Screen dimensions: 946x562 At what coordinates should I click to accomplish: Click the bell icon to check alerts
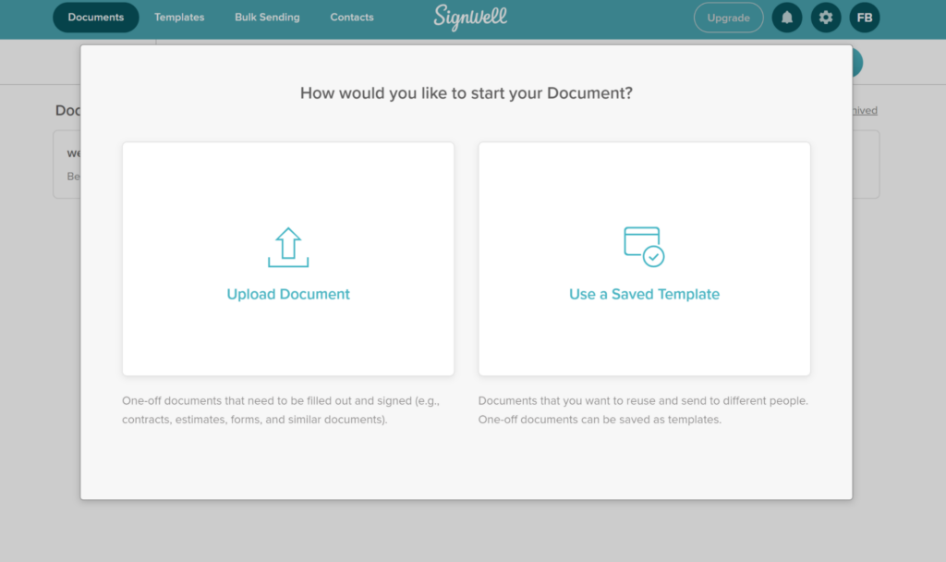point(786,18)
